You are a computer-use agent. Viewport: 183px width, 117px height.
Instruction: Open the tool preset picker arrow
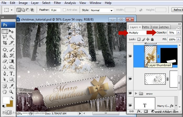click(x=12, y=10)
